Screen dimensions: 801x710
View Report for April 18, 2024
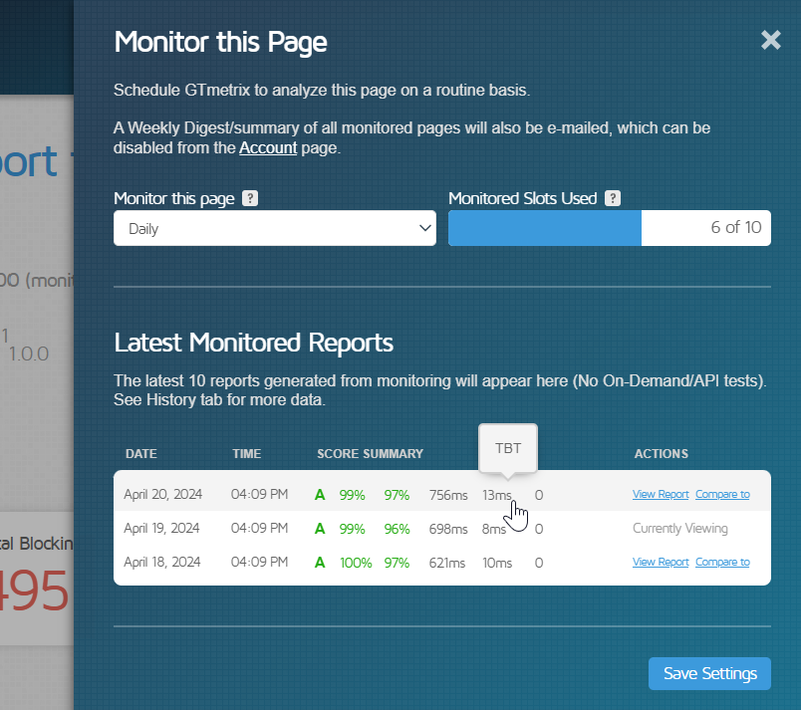(x=661, y=562)
